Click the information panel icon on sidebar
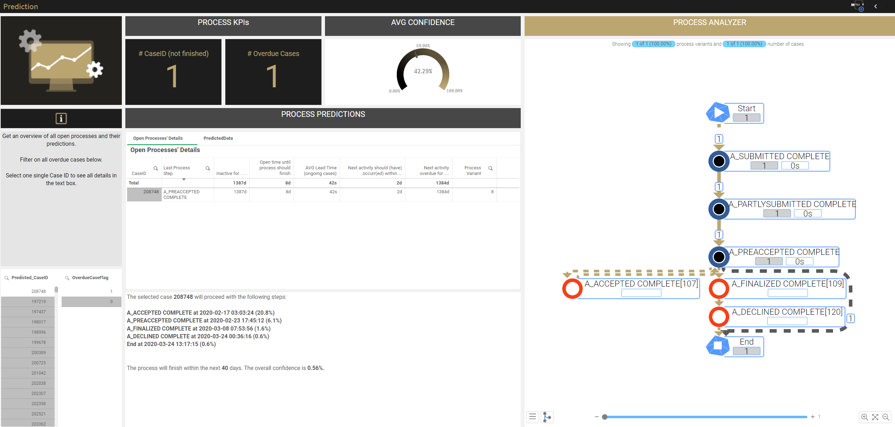The width and height of the screenshot is (895, 427). [62, 118]
